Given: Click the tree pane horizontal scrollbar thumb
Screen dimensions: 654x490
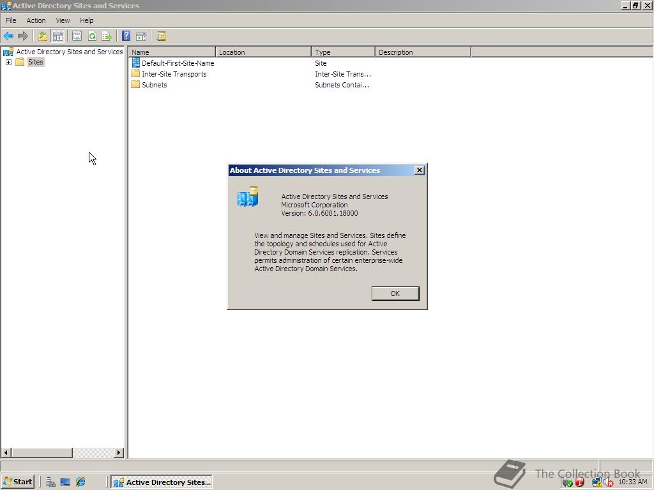Looking at the screenshot, I should point(42,452).
